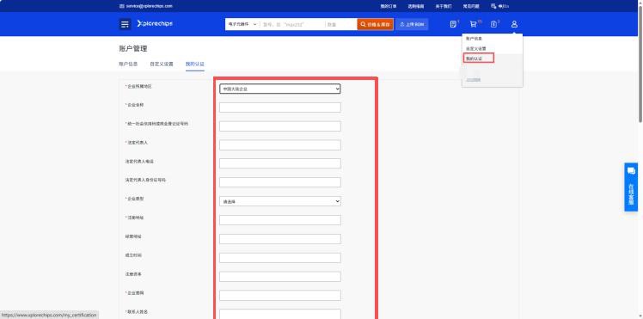Click the 账户管理 page heading
This screenshot has width=643, height=319.
click(133, 49)
